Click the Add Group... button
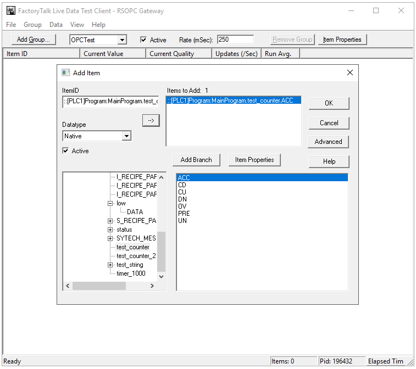This screenshot has width=416, height=369. [x=34, y=40]
